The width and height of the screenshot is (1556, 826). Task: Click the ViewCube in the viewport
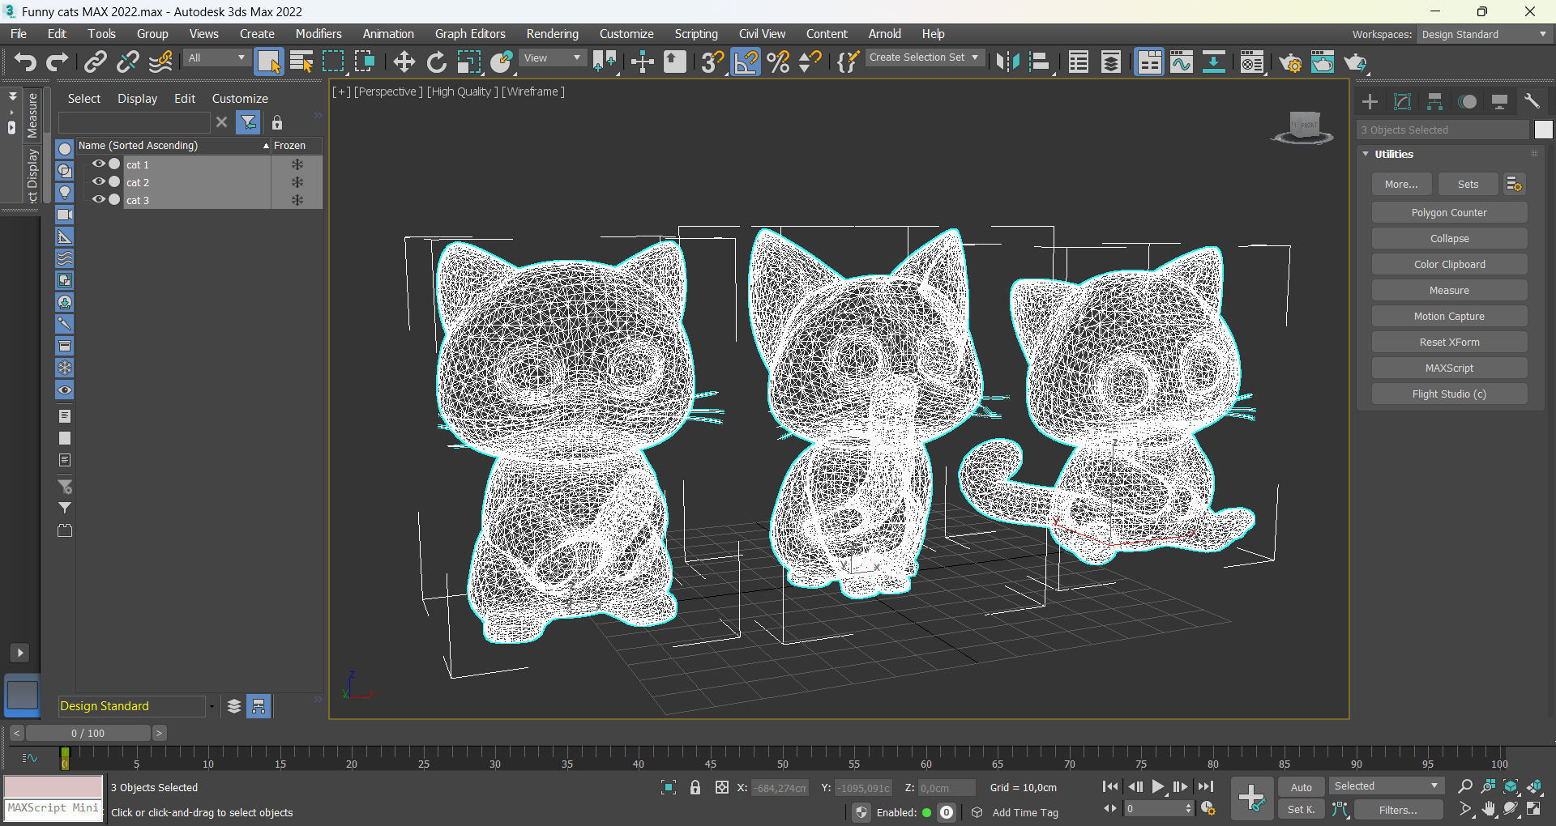pyautogui.click(x=1304, y=127)
